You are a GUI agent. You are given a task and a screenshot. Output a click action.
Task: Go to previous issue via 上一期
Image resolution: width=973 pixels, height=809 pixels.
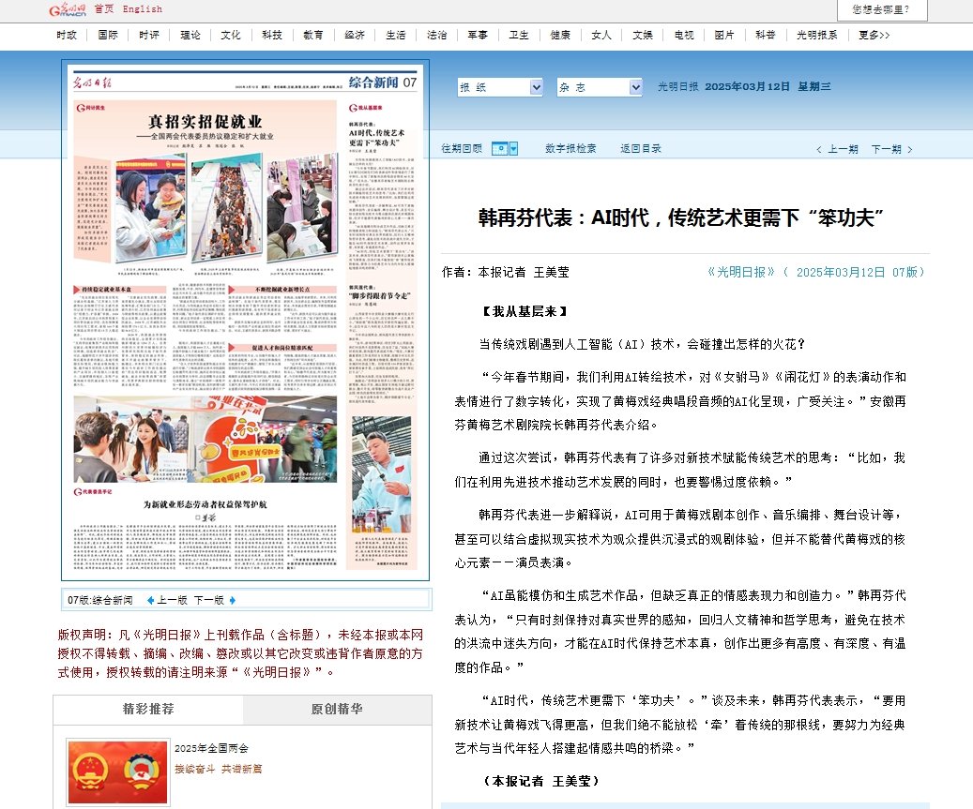[837, 149]
